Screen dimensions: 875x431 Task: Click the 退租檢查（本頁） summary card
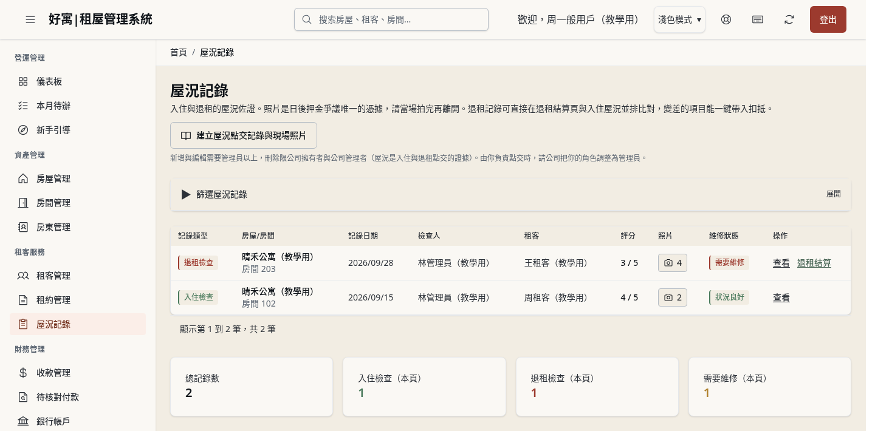coord(597,387)
